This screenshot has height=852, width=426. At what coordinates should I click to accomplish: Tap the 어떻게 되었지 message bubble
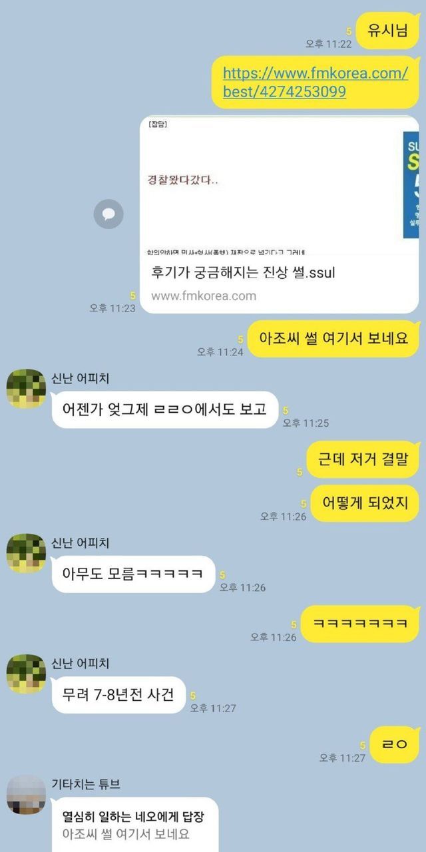(x=365, y=503)
